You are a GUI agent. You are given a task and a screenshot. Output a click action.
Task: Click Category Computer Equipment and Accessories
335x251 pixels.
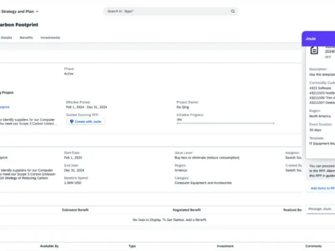pyautogui.click(x=203, y=183)
